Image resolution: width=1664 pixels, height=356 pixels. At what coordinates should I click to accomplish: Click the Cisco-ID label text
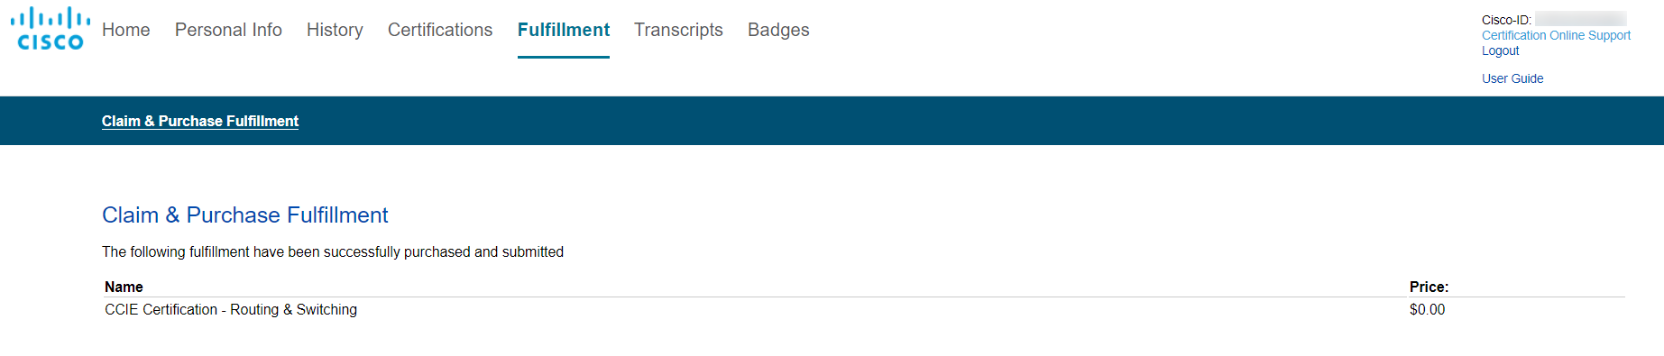pos(1506,20)
